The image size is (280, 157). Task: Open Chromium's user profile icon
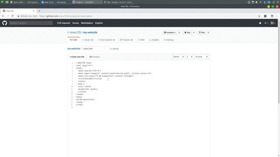pos(272,16)
